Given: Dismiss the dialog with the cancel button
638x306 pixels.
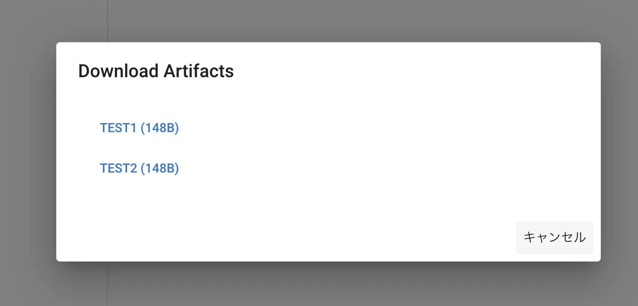Looking at the screenshot, I should [x=555, y=237].
